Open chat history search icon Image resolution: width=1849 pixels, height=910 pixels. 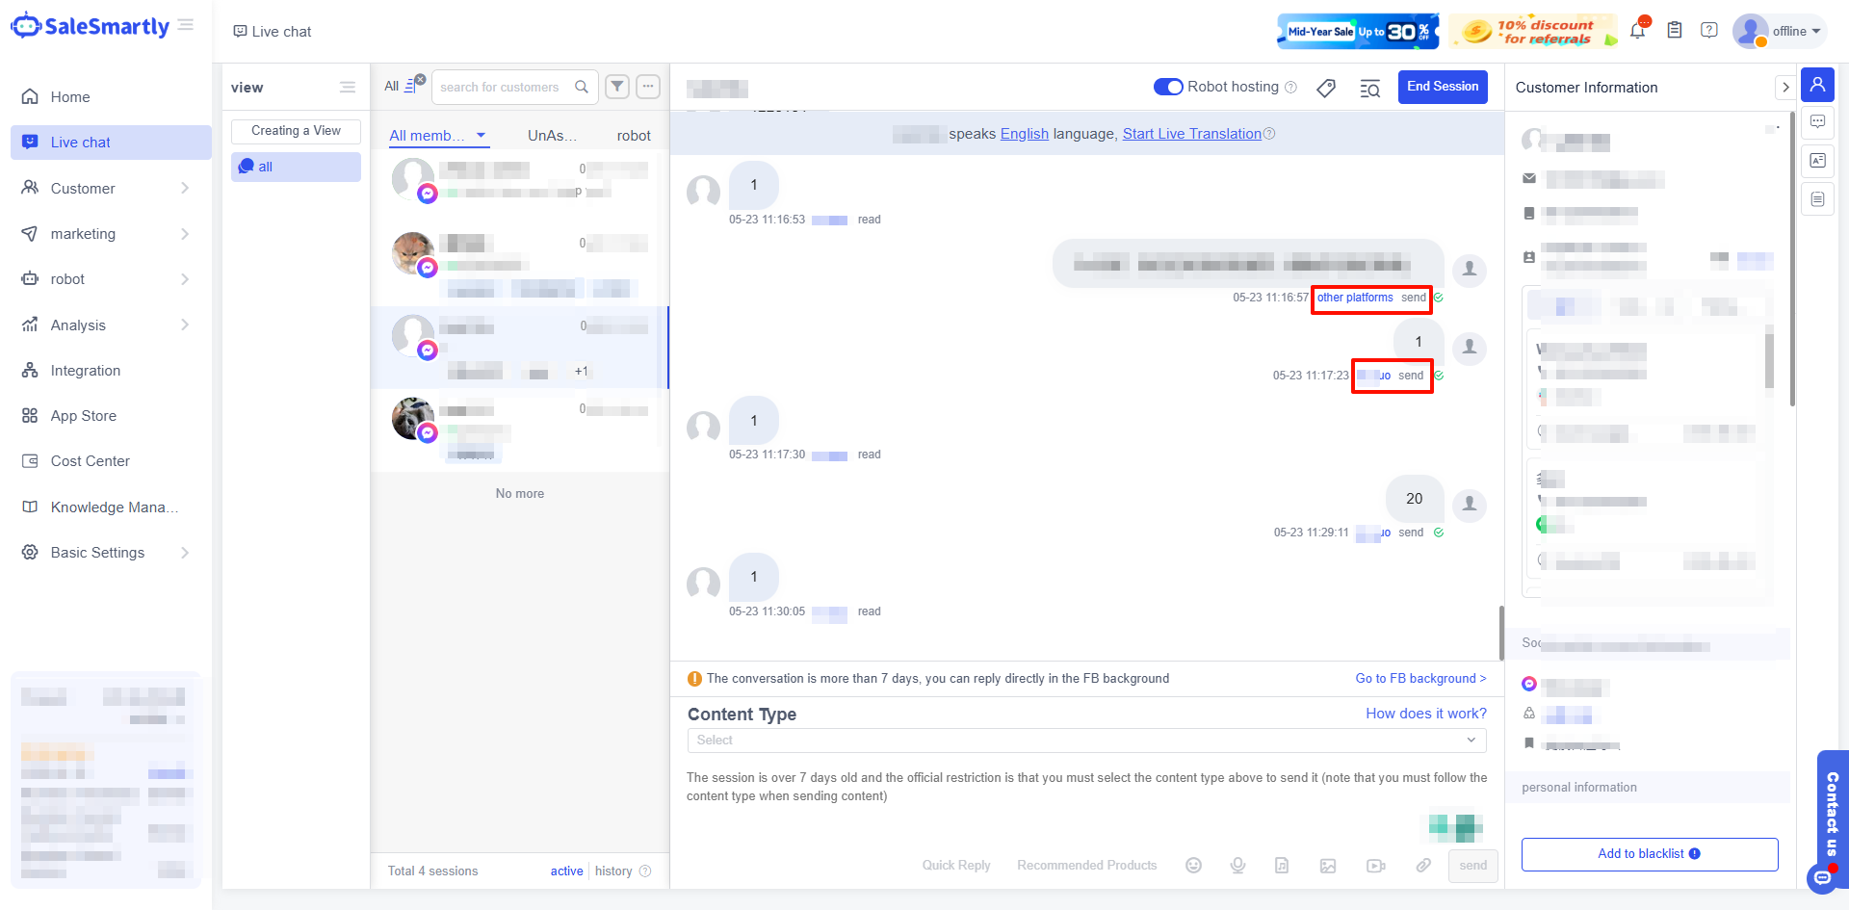coord(1369,89)
